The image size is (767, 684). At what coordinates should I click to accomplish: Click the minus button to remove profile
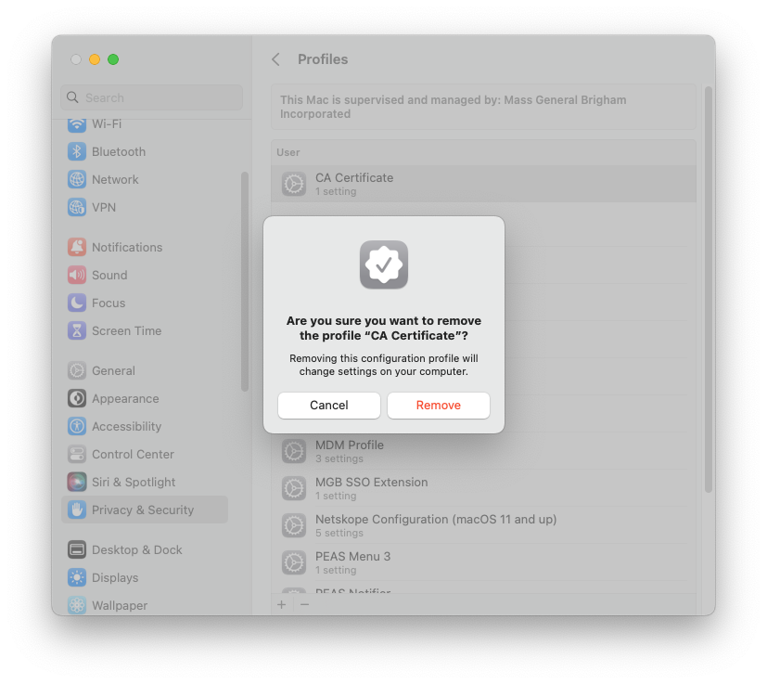tap(305, 605)
